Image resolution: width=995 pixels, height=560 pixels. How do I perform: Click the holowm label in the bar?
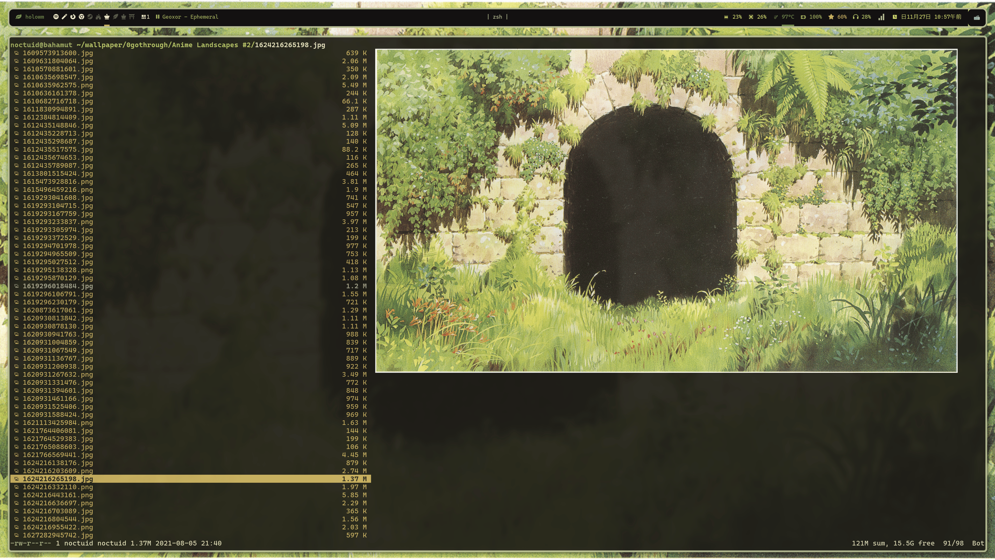click(x=35, y=17)
